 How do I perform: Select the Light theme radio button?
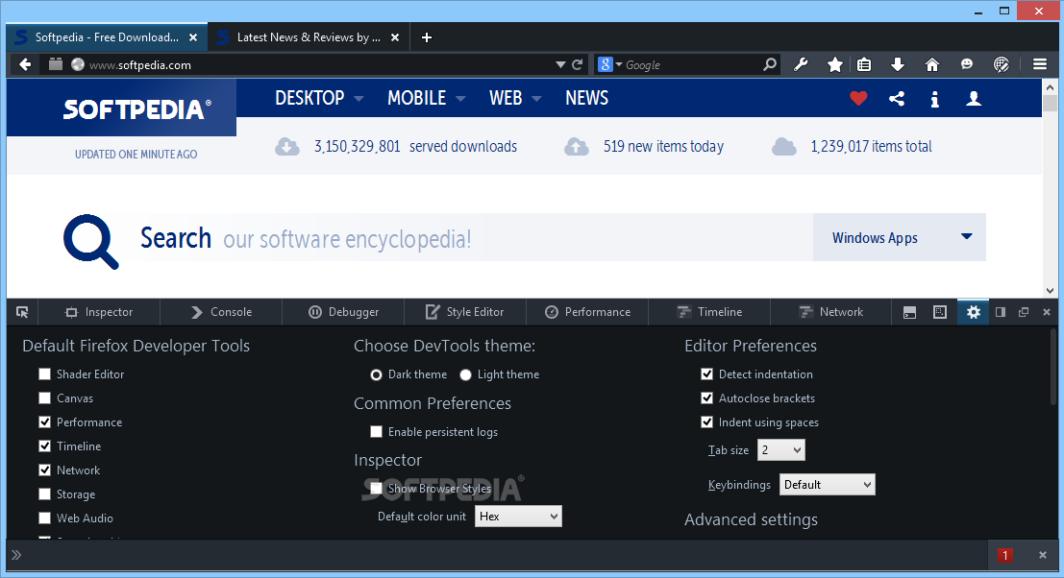coord(465,374)
